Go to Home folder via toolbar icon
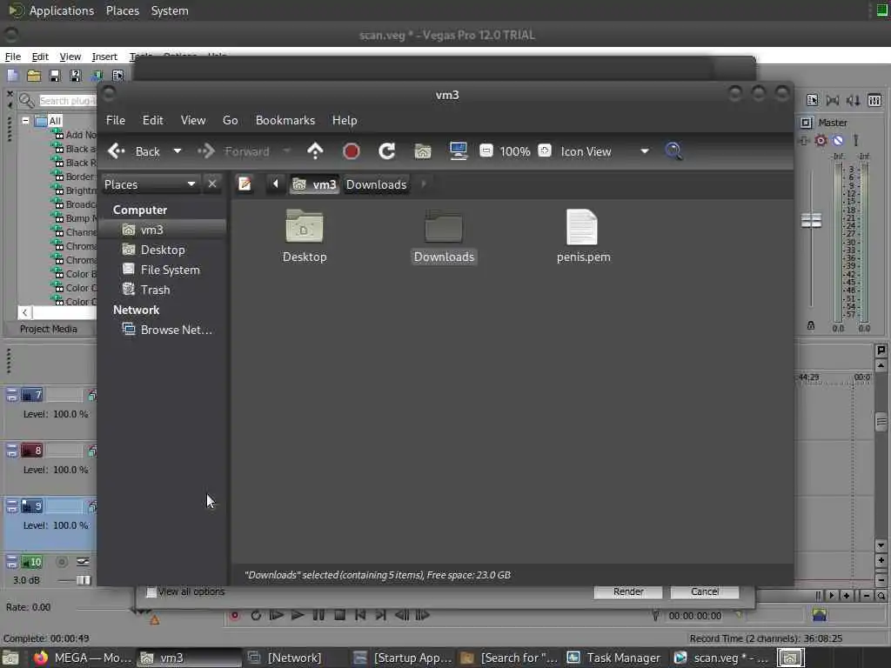 click(x=423, y=151)
